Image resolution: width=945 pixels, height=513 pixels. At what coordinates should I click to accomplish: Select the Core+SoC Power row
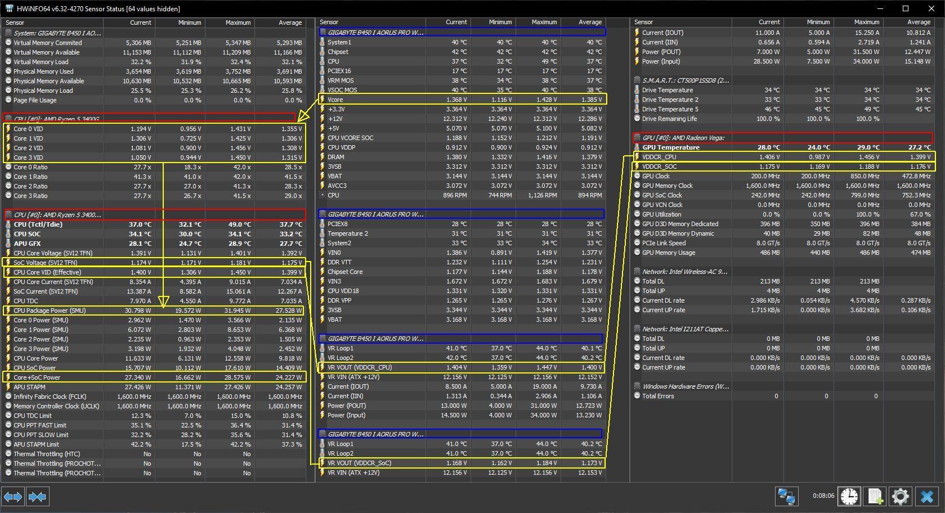pos(154,377)
